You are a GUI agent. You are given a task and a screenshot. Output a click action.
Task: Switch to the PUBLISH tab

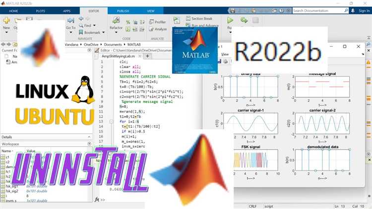(123, 11)
